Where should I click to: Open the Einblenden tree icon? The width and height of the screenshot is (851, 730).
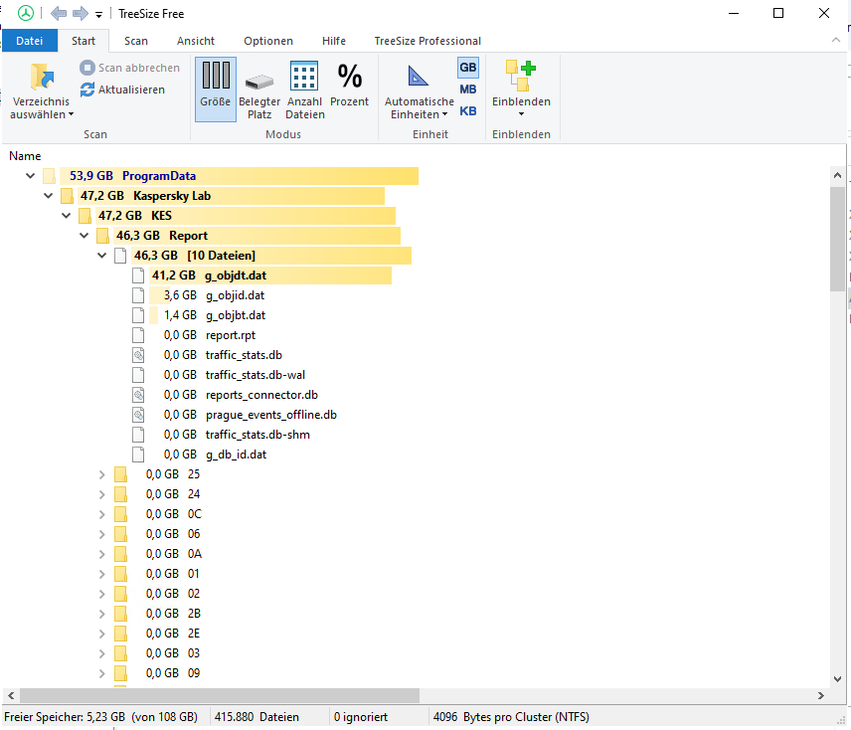(x=521, y=76)
